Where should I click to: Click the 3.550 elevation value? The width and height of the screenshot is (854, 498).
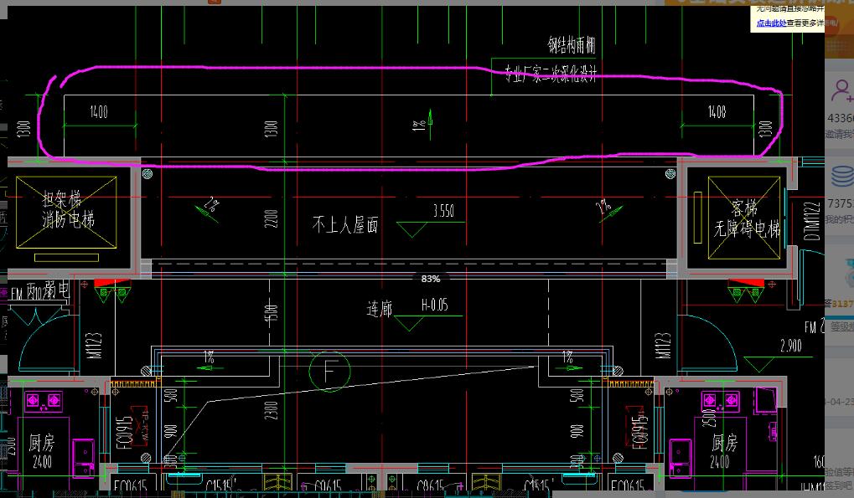[x=443, y=210]
